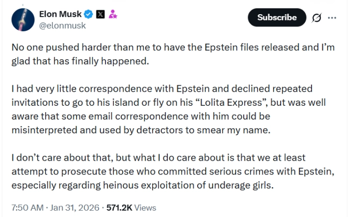
Task: Click the purple affiliate person icon
Action: click(x=112, y=15)
